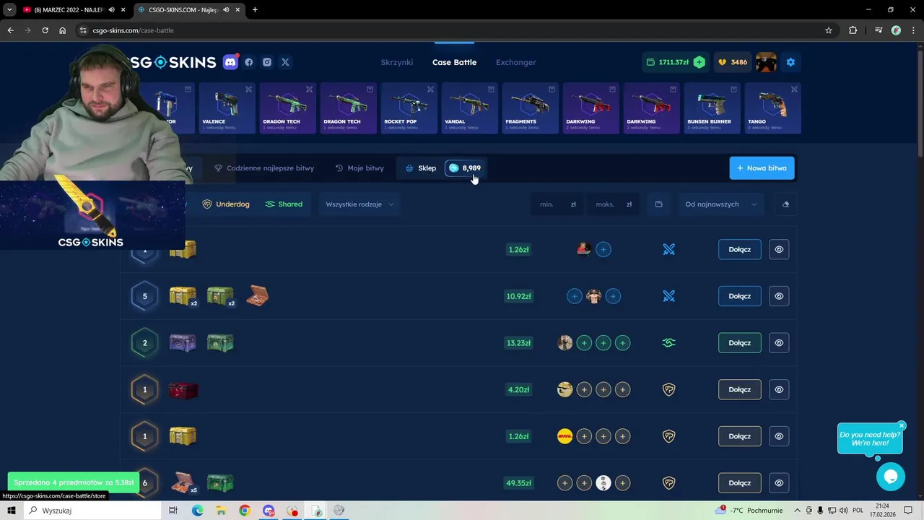924x520 pixels.
Task: Create a battle with Nowa bitwa
Action: click(x=762, y=168)
